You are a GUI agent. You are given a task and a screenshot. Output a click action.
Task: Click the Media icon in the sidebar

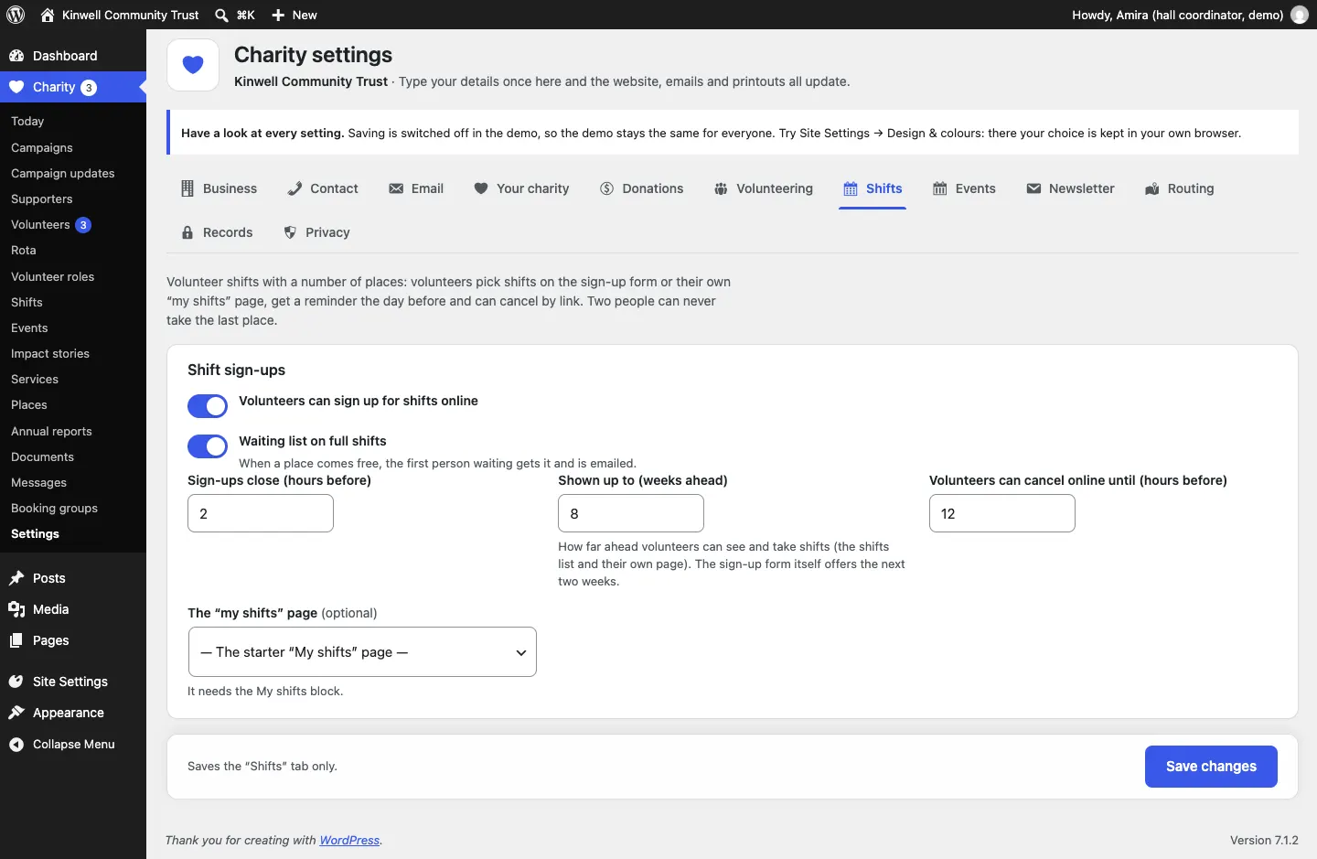(x=16, y=609)
